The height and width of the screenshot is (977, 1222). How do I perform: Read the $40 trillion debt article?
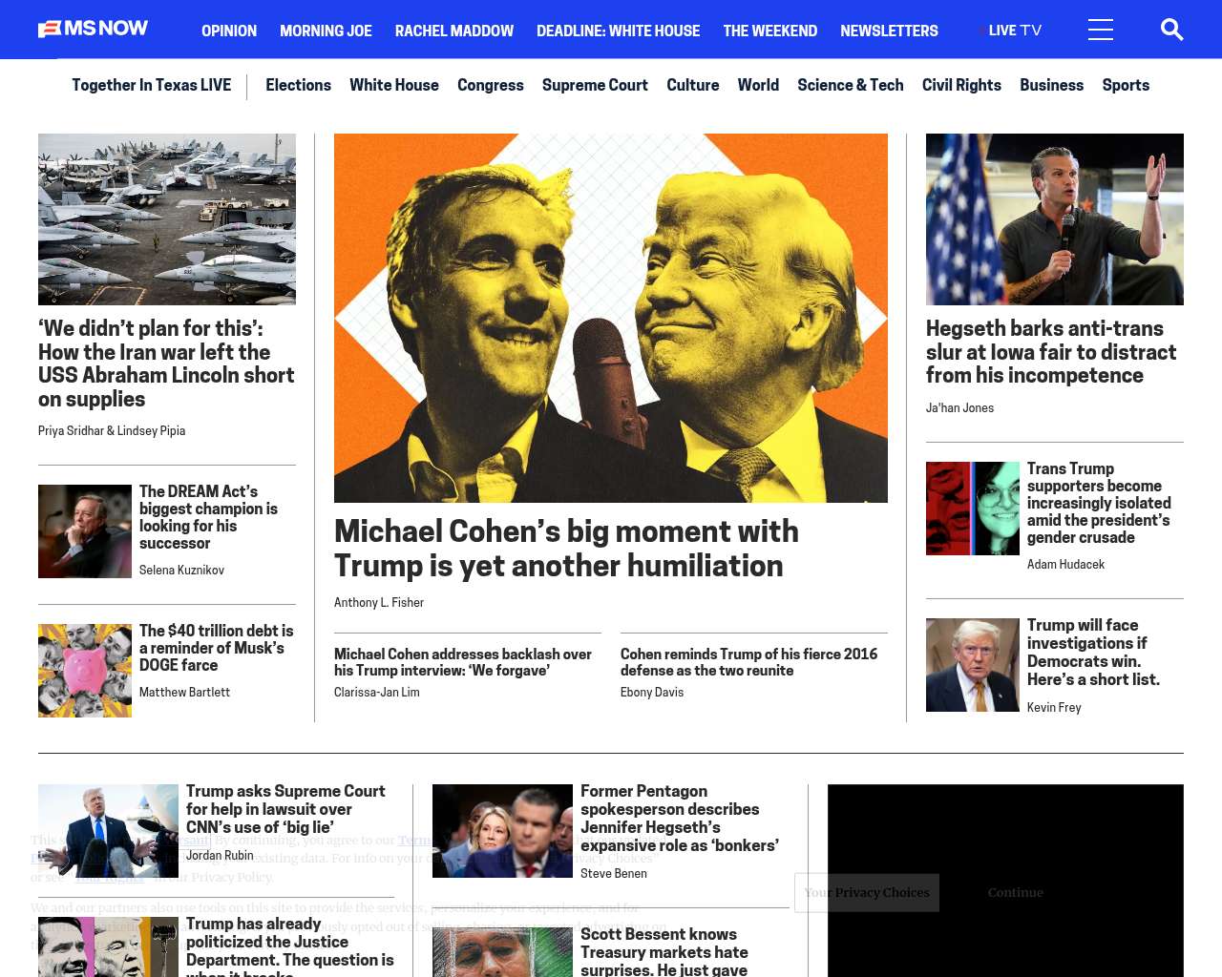[x=217, y=648]
